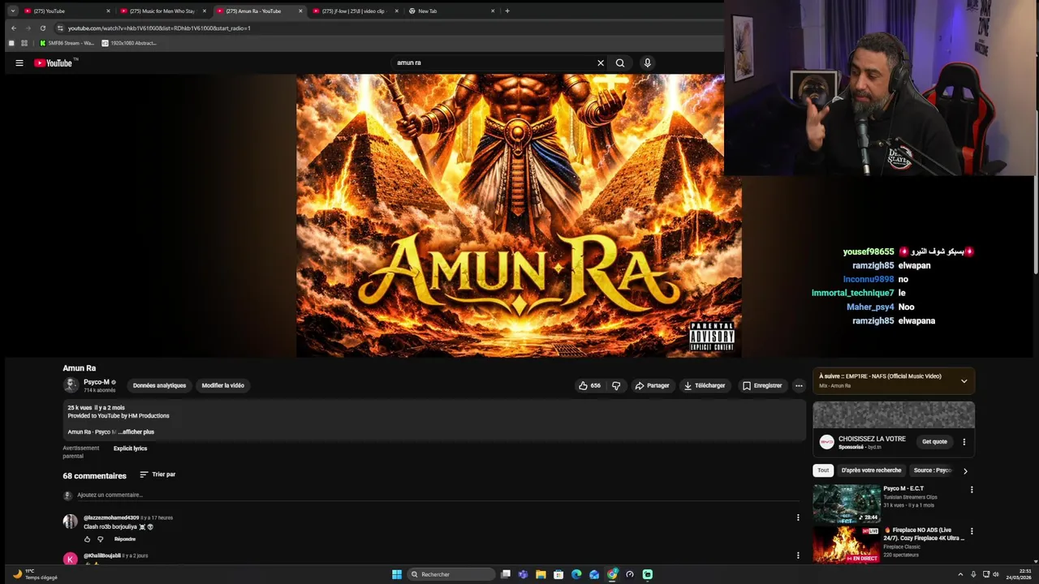
Task: Open the Windows Start menu
Action: [397, 574]
